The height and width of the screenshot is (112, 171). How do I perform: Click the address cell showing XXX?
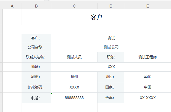pyautogui.click(x=111, y=67)
